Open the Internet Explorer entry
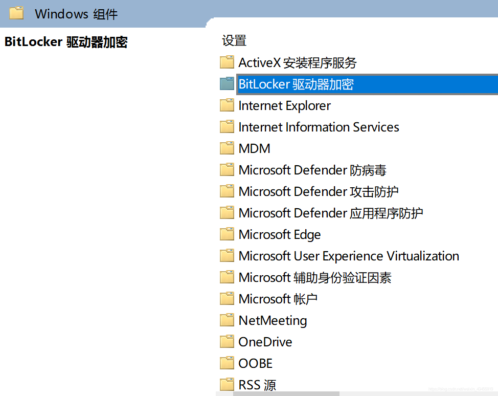Screen dimensions: 498x396 coord(285,105)
